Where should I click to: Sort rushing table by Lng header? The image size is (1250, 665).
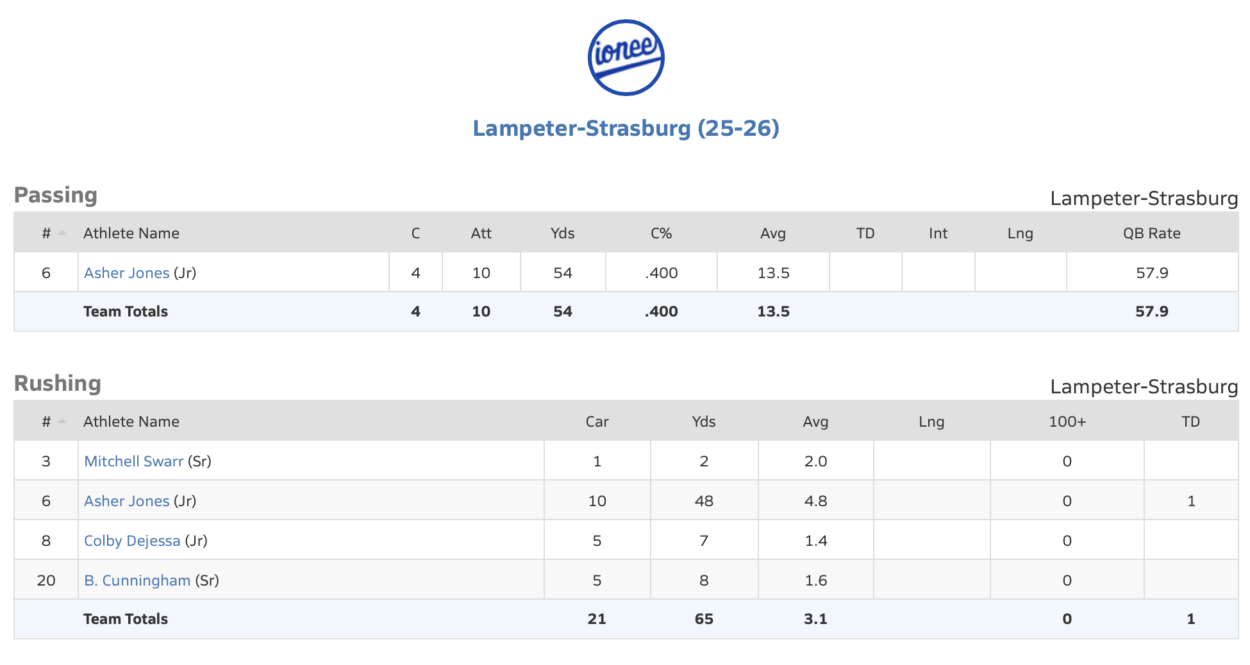931,422
